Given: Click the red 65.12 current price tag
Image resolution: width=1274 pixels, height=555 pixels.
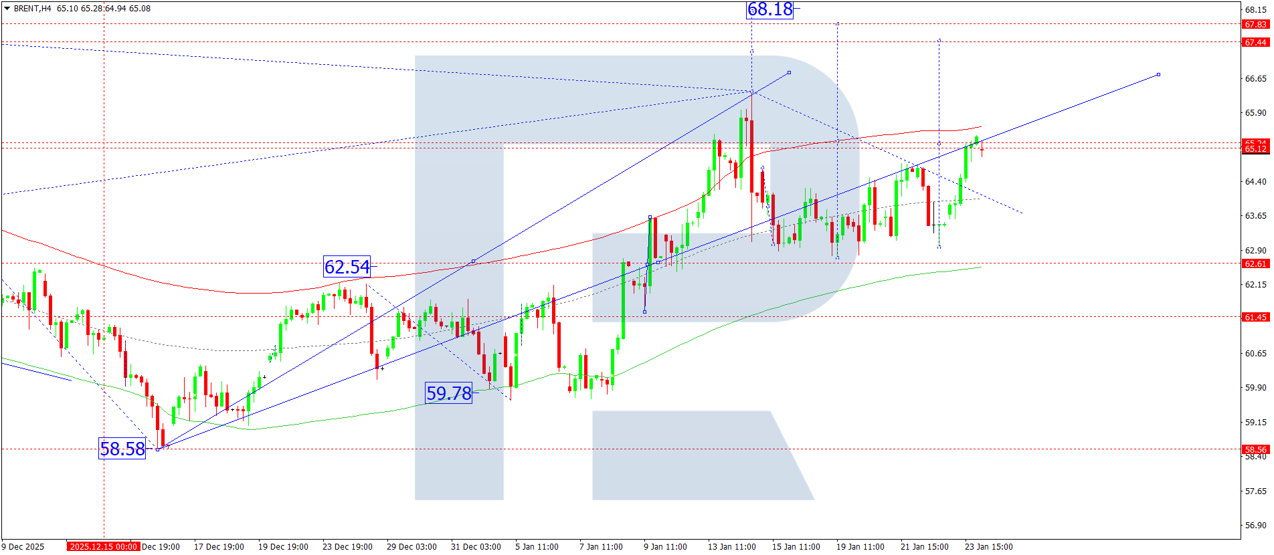Looking at the screenshot, I should tap(1255, 148).
